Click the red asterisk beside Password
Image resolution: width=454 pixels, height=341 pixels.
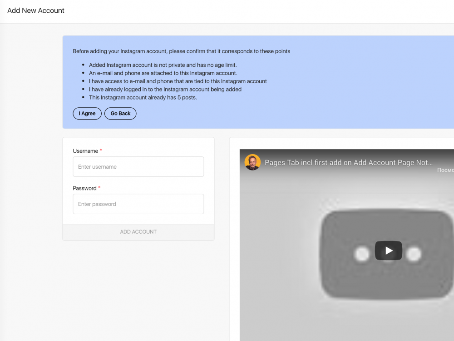pos(99,188)
